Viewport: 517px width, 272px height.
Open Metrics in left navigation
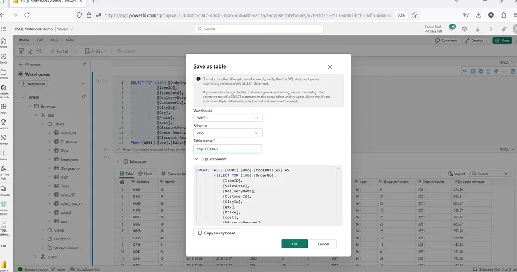click(3, 124)
